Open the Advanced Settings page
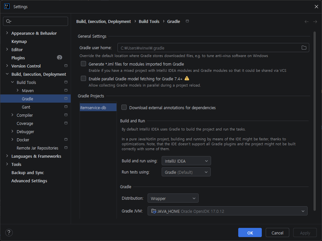 coord(29,181)
